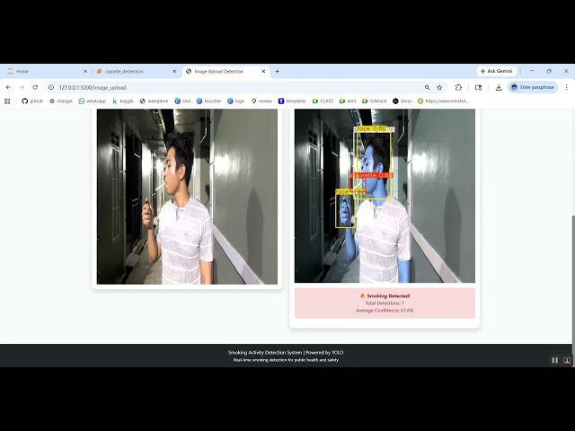575x431 pixels.
Task: Open the fullstack bookmark folder
Action: pyautogui.click(x=374, y=101)
